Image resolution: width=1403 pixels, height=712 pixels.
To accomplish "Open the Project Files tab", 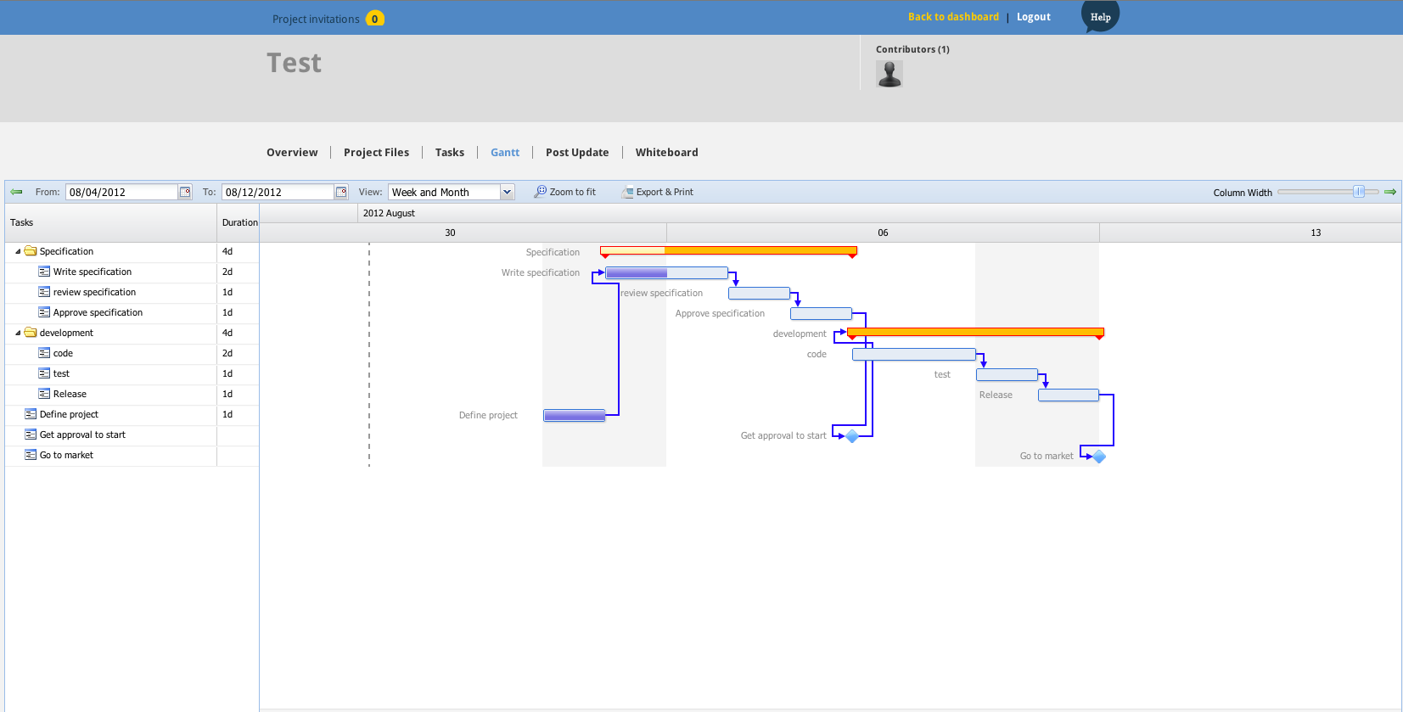I will coord(376,153).
